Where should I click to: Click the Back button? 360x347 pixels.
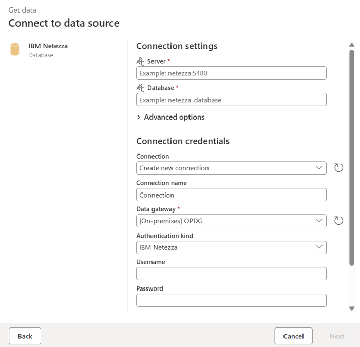tap(25, 336)
